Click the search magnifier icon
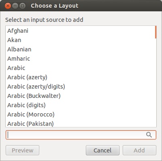 coord(149,135)
